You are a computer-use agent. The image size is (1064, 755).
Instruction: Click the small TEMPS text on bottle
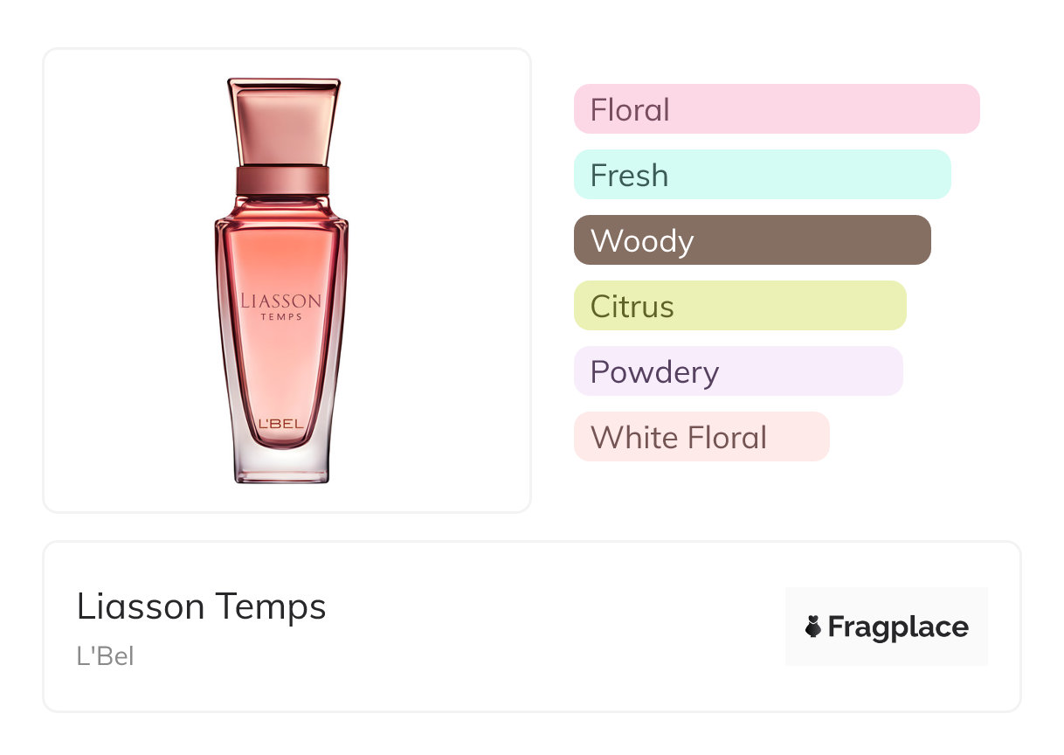point(281,317)
